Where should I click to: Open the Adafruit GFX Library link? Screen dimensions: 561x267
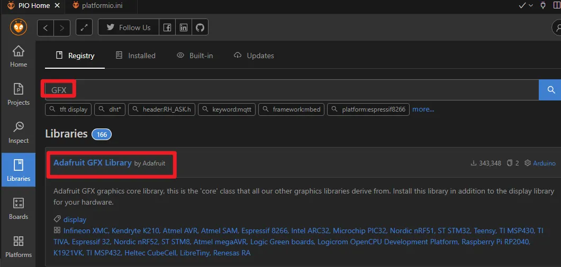pos(93,163)
